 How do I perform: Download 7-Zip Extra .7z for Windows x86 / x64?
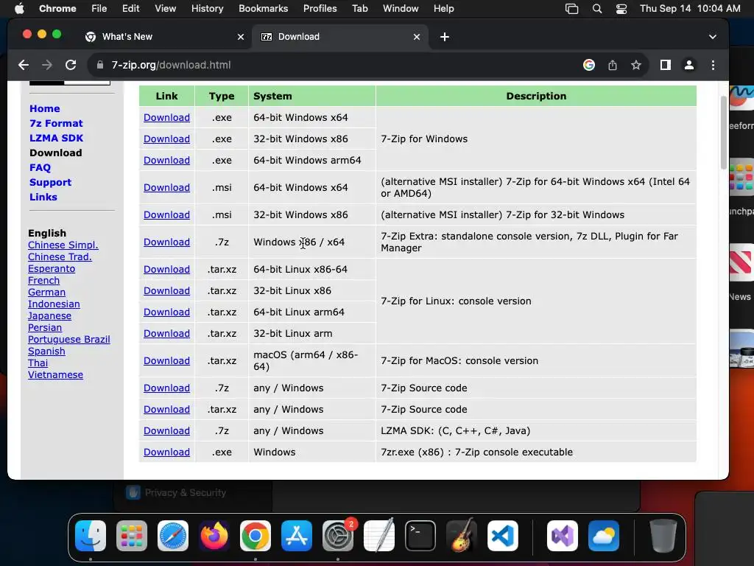tap(166, 242)
